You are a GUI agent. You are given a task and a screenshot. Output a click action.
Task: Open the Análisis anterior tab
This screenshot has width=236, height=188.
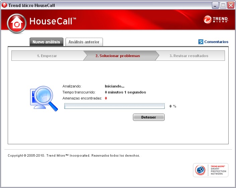[x=84, y=42]
